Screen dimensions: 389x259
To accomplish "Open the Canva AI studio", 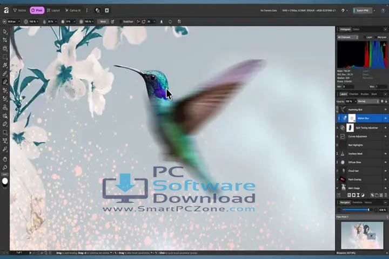I will coord(73,10).
